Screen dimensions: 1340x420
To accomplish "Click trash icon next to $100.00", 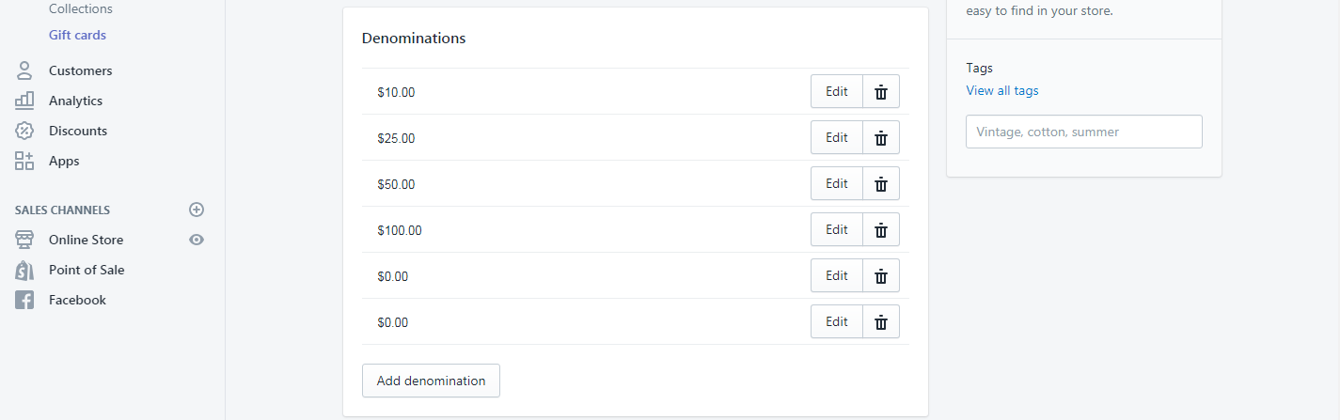I will [881, 230].
